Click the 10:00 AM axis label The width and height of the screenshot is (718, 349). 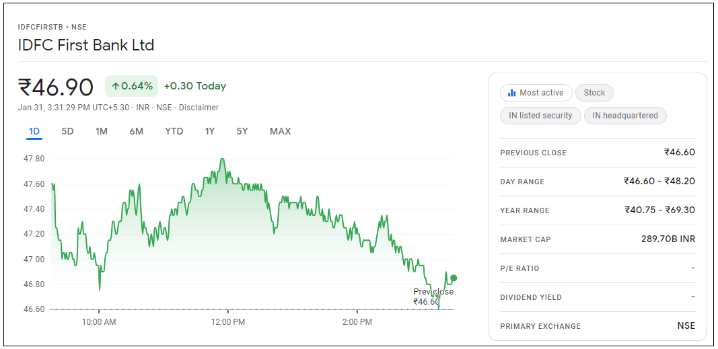pos(99,322)
